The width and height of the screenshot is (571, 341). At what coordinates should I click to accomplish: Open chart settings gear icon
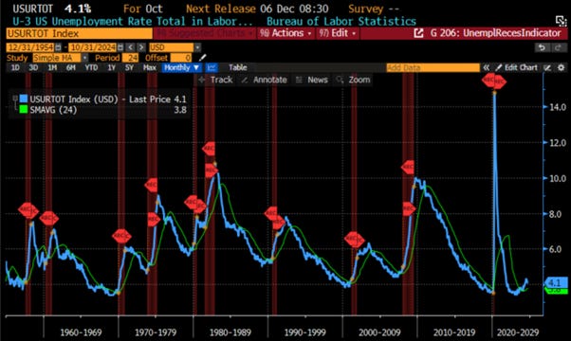(562, 67)
